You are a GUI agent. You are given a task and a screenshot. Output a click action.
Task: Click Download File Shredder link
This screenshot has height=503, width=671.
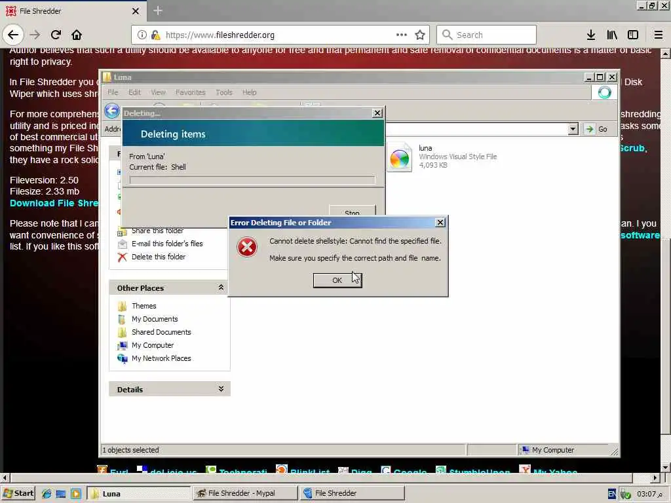(x=54, y=203)
